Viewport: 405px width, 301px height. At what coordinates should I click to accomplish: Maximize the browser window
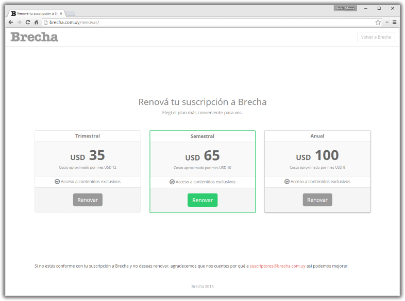[x=379, y=8]
